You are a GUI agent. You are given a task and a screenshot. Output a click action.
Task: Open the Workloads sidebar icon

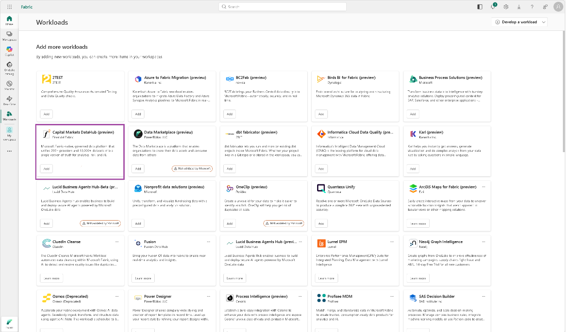[9, 115]
